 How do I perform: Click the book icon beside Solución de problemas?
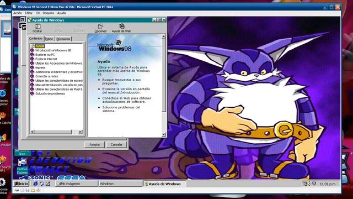[x=32, y=93]
